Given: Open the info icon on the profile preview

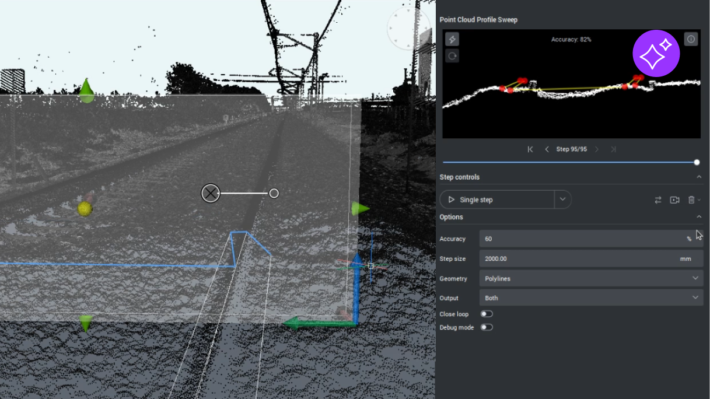Looking at the screenshot, I should pos(691,39).
